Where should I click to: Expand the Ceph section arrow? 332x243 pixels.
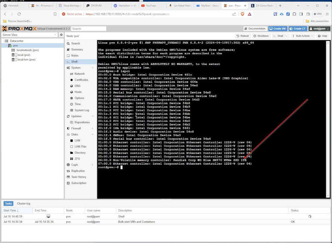(93, 165)
